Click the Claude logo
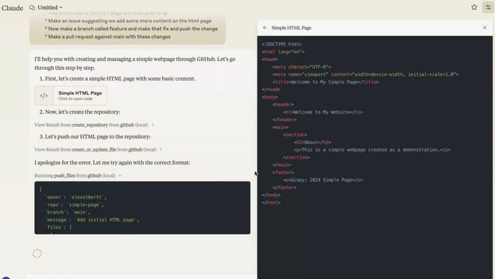495x279 pixels. [x=12, y=8]
